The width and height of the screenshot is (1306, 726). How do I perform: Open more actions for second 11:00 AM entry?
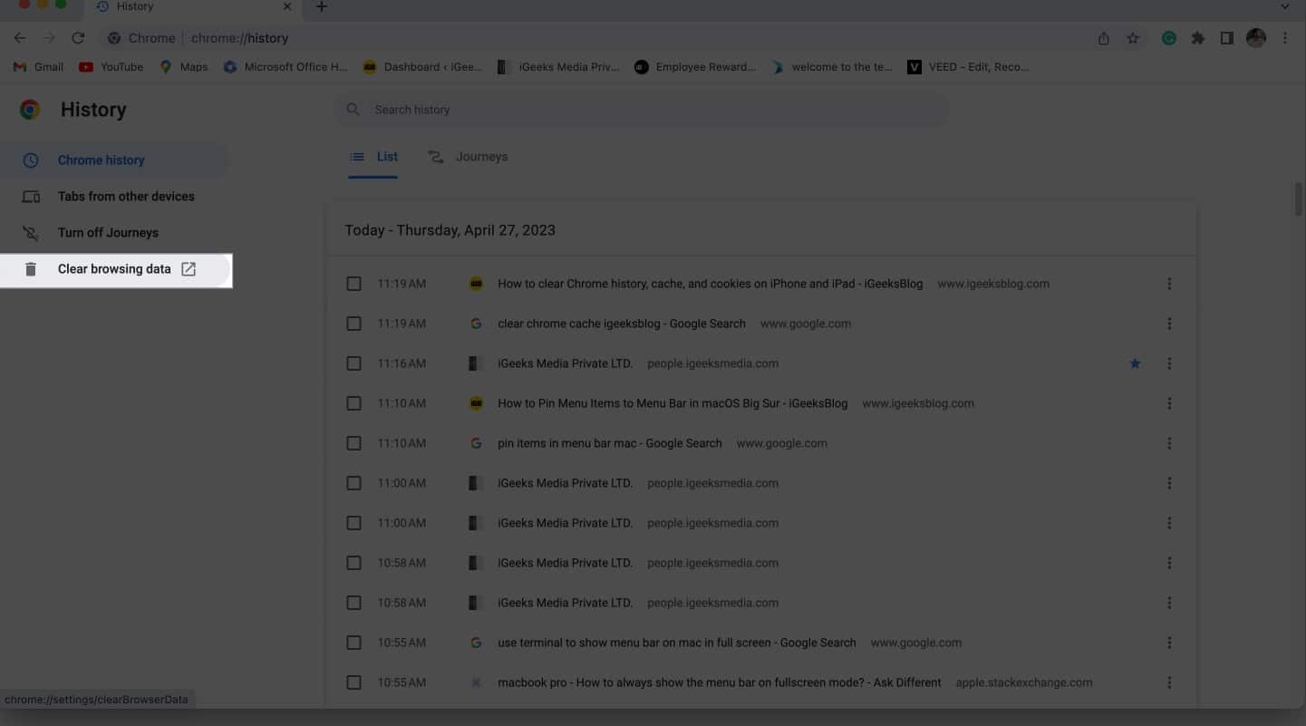tap(1169, 523)
